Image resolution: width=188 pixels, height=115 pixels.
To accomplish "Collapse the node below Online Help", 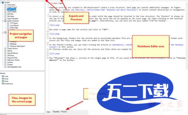I will [3, 33].
